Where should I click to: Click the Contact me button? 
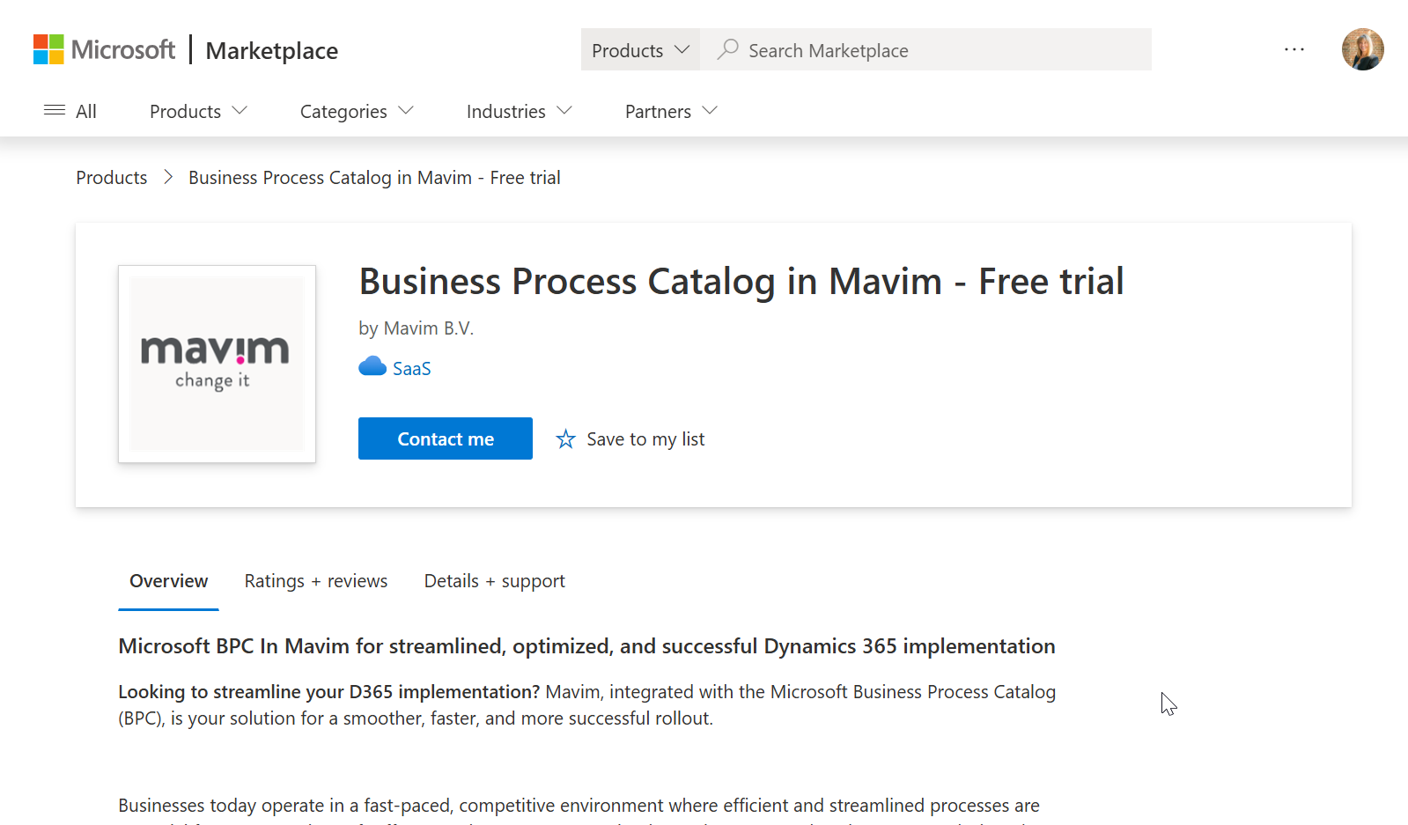point(445,438)
